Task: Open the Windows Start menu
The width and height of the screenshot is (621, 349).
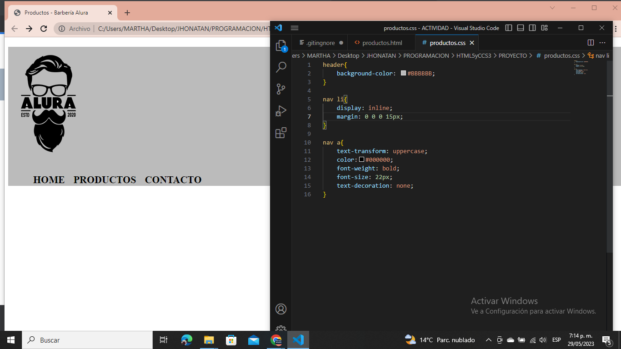Action: point(11,340)
